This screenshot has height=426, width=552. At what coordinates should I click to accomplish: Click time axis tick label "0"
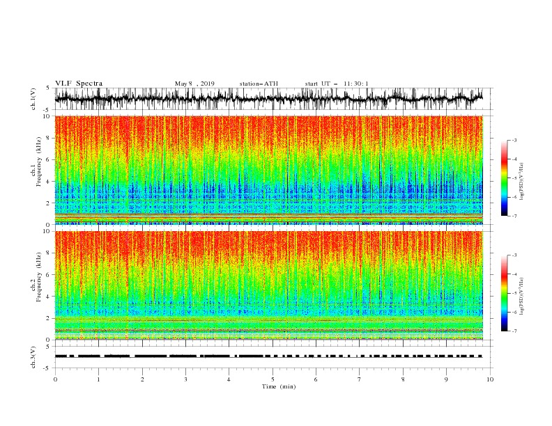(x=55, y=379)
